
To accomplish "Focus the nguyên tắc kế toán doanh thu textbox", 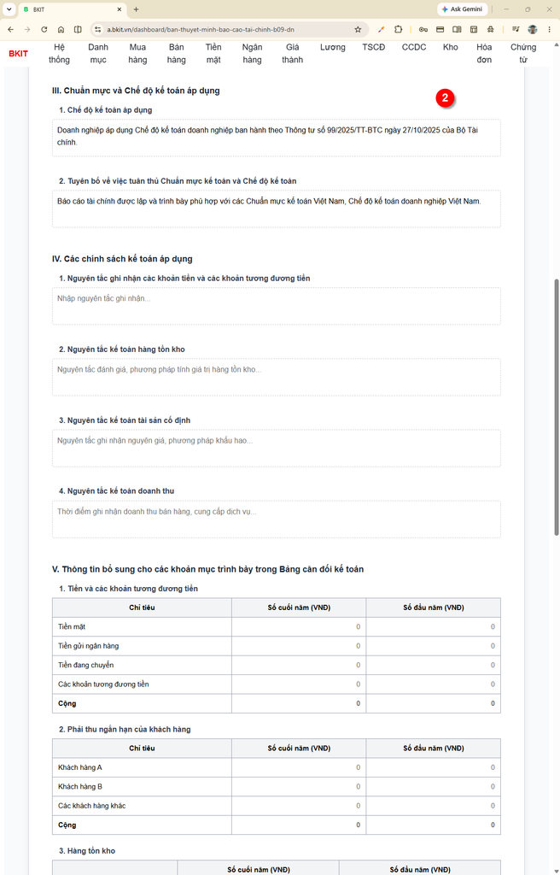I will 276,519.
